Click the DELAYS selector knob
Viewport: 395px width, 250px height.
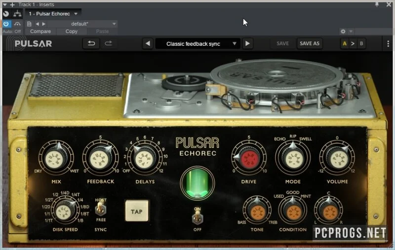[145, 158]
